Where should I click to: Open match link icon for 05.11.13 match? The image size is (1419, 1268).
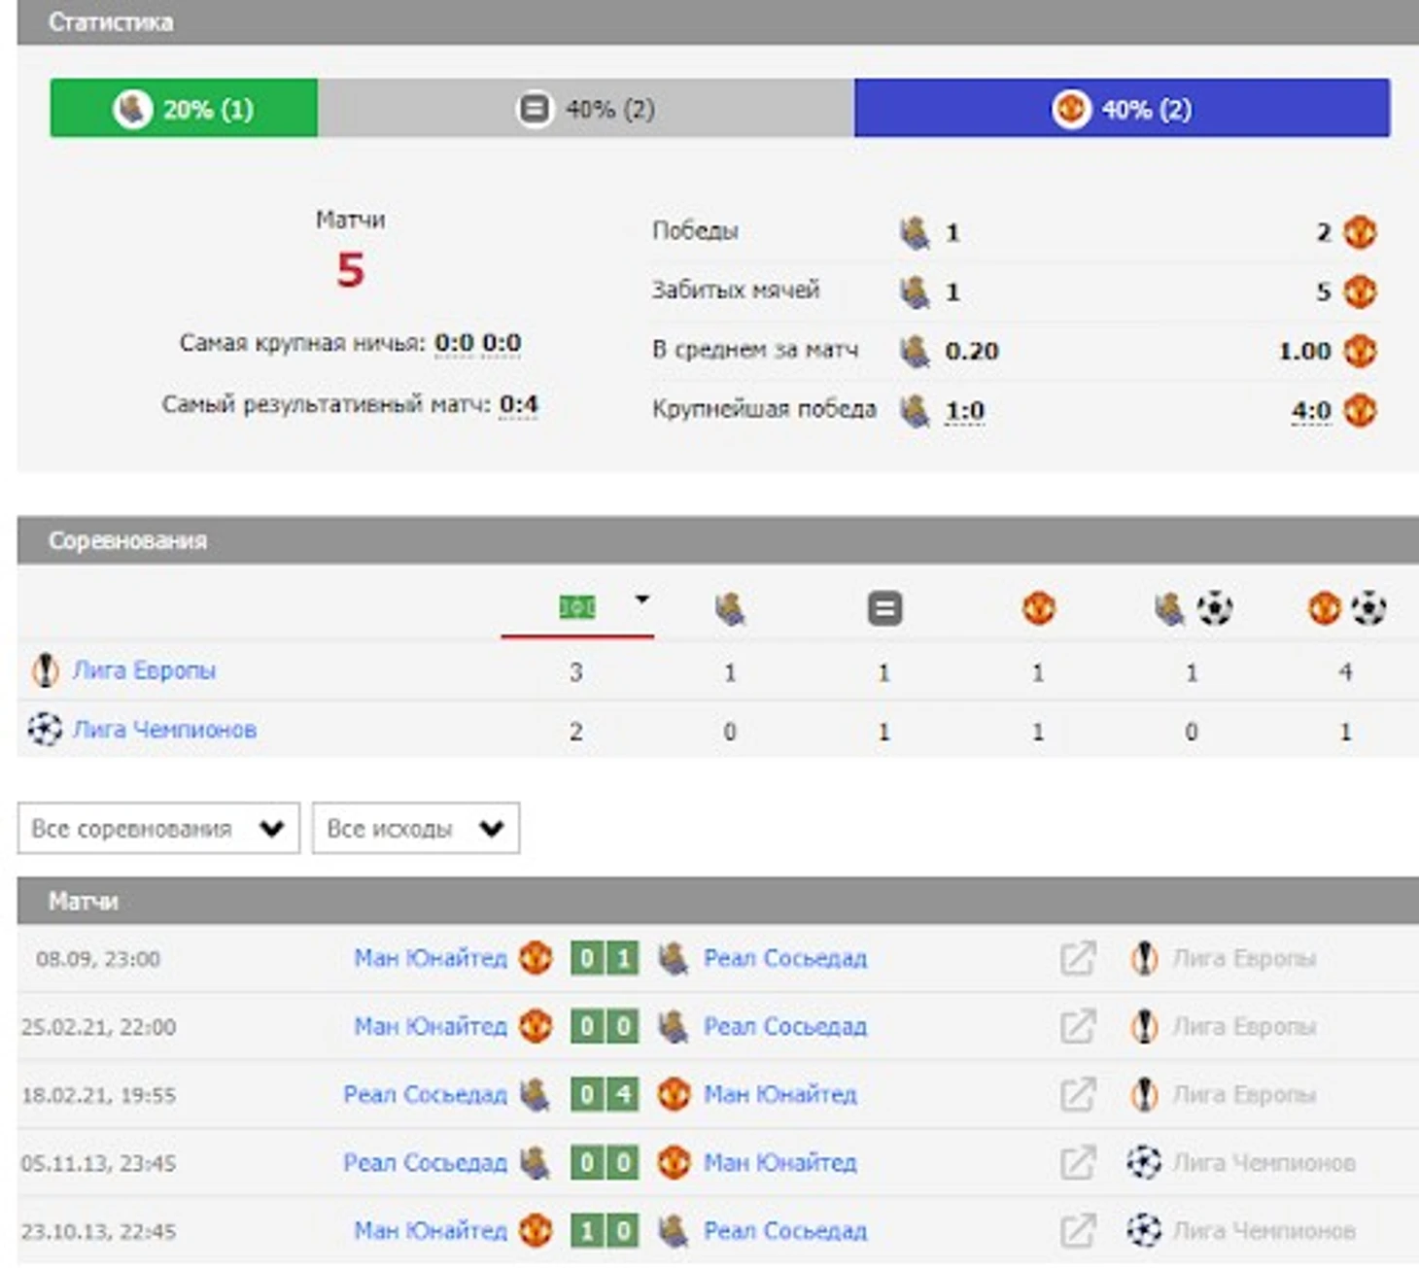[1077, 1162]
